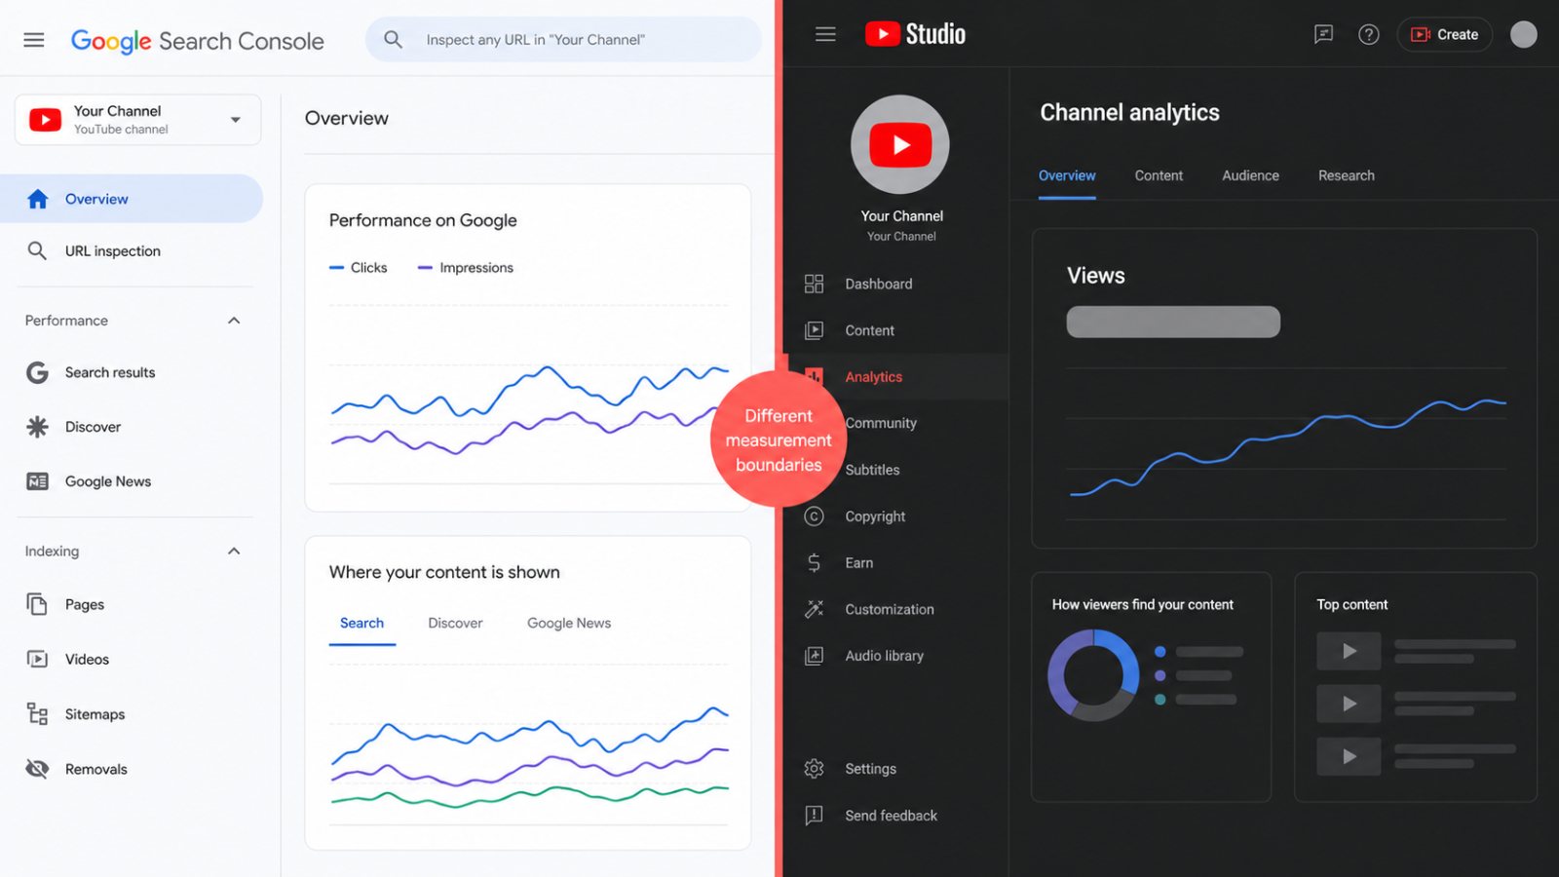Select Overview home icon in Search Console
Viewport: 1559px width, 877px height.
point(38,199)
